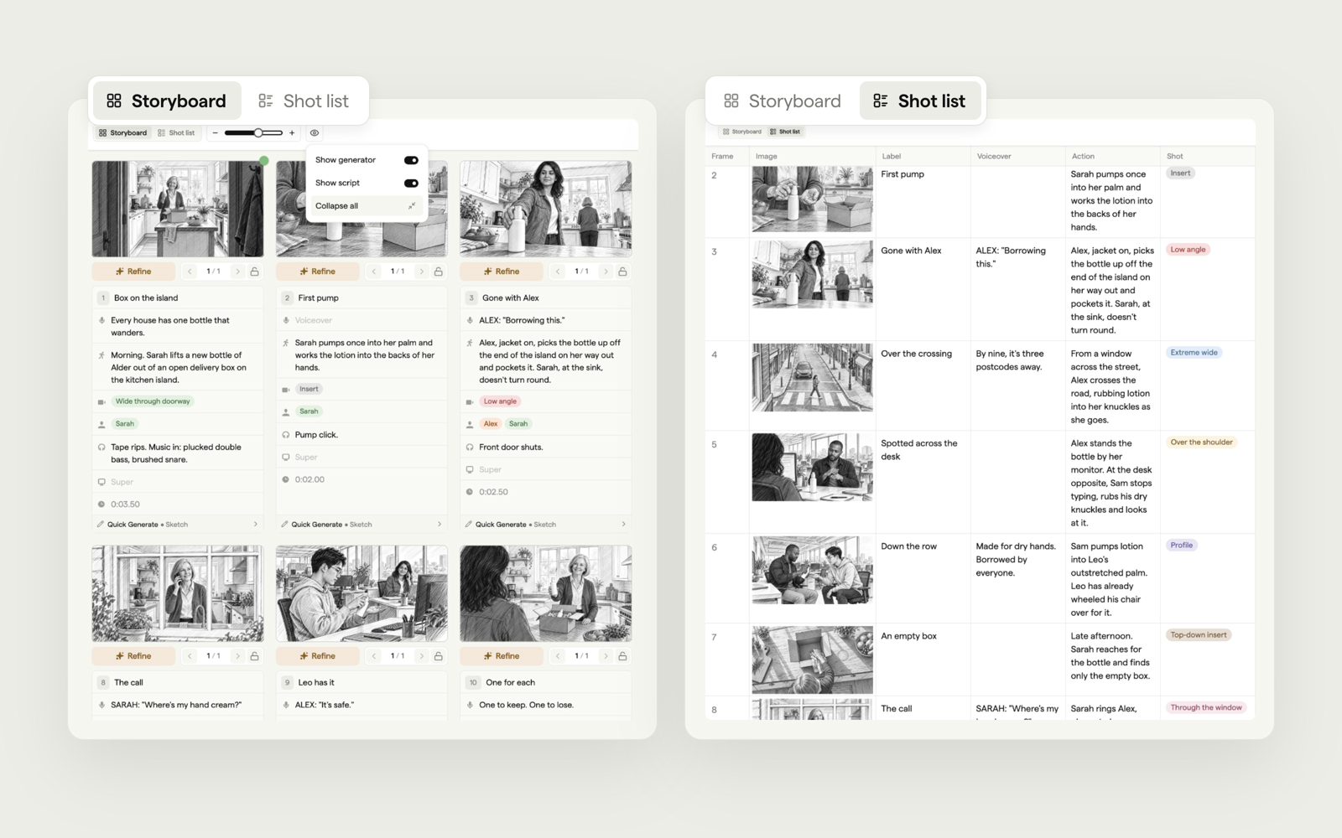Screen dimensions: 1342x838
Task: Lock the 'Box on the island' frame image
Action: pos(255,272)
